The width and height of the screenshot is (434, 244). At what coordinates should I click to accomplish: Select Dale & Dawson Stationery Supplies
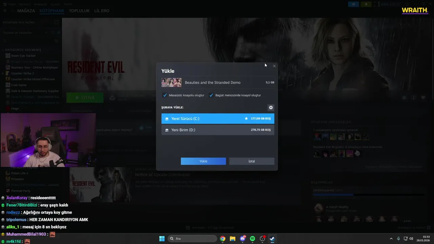tap(35, 91)
